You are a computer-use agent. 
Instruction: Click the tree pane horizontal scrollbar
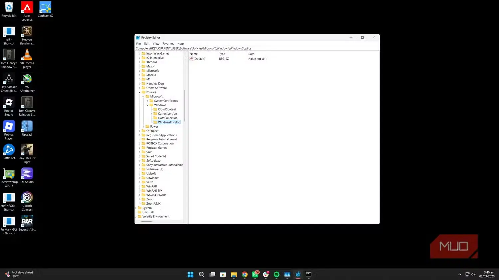tap(146, 222)
